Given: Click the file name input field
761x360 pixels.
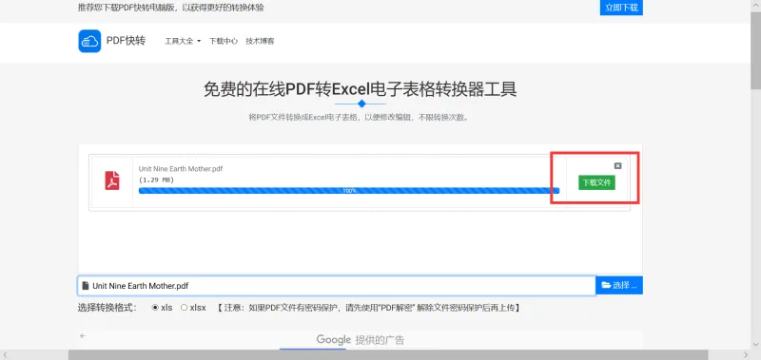Looking at the screenshot, I should [x=337, y=285].
